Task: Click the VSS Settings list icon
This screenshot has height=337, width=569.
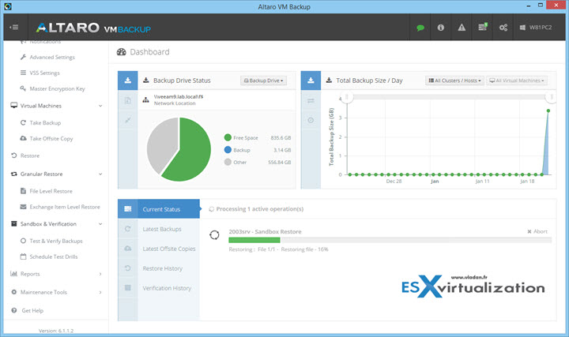Action: click(23, 73)
